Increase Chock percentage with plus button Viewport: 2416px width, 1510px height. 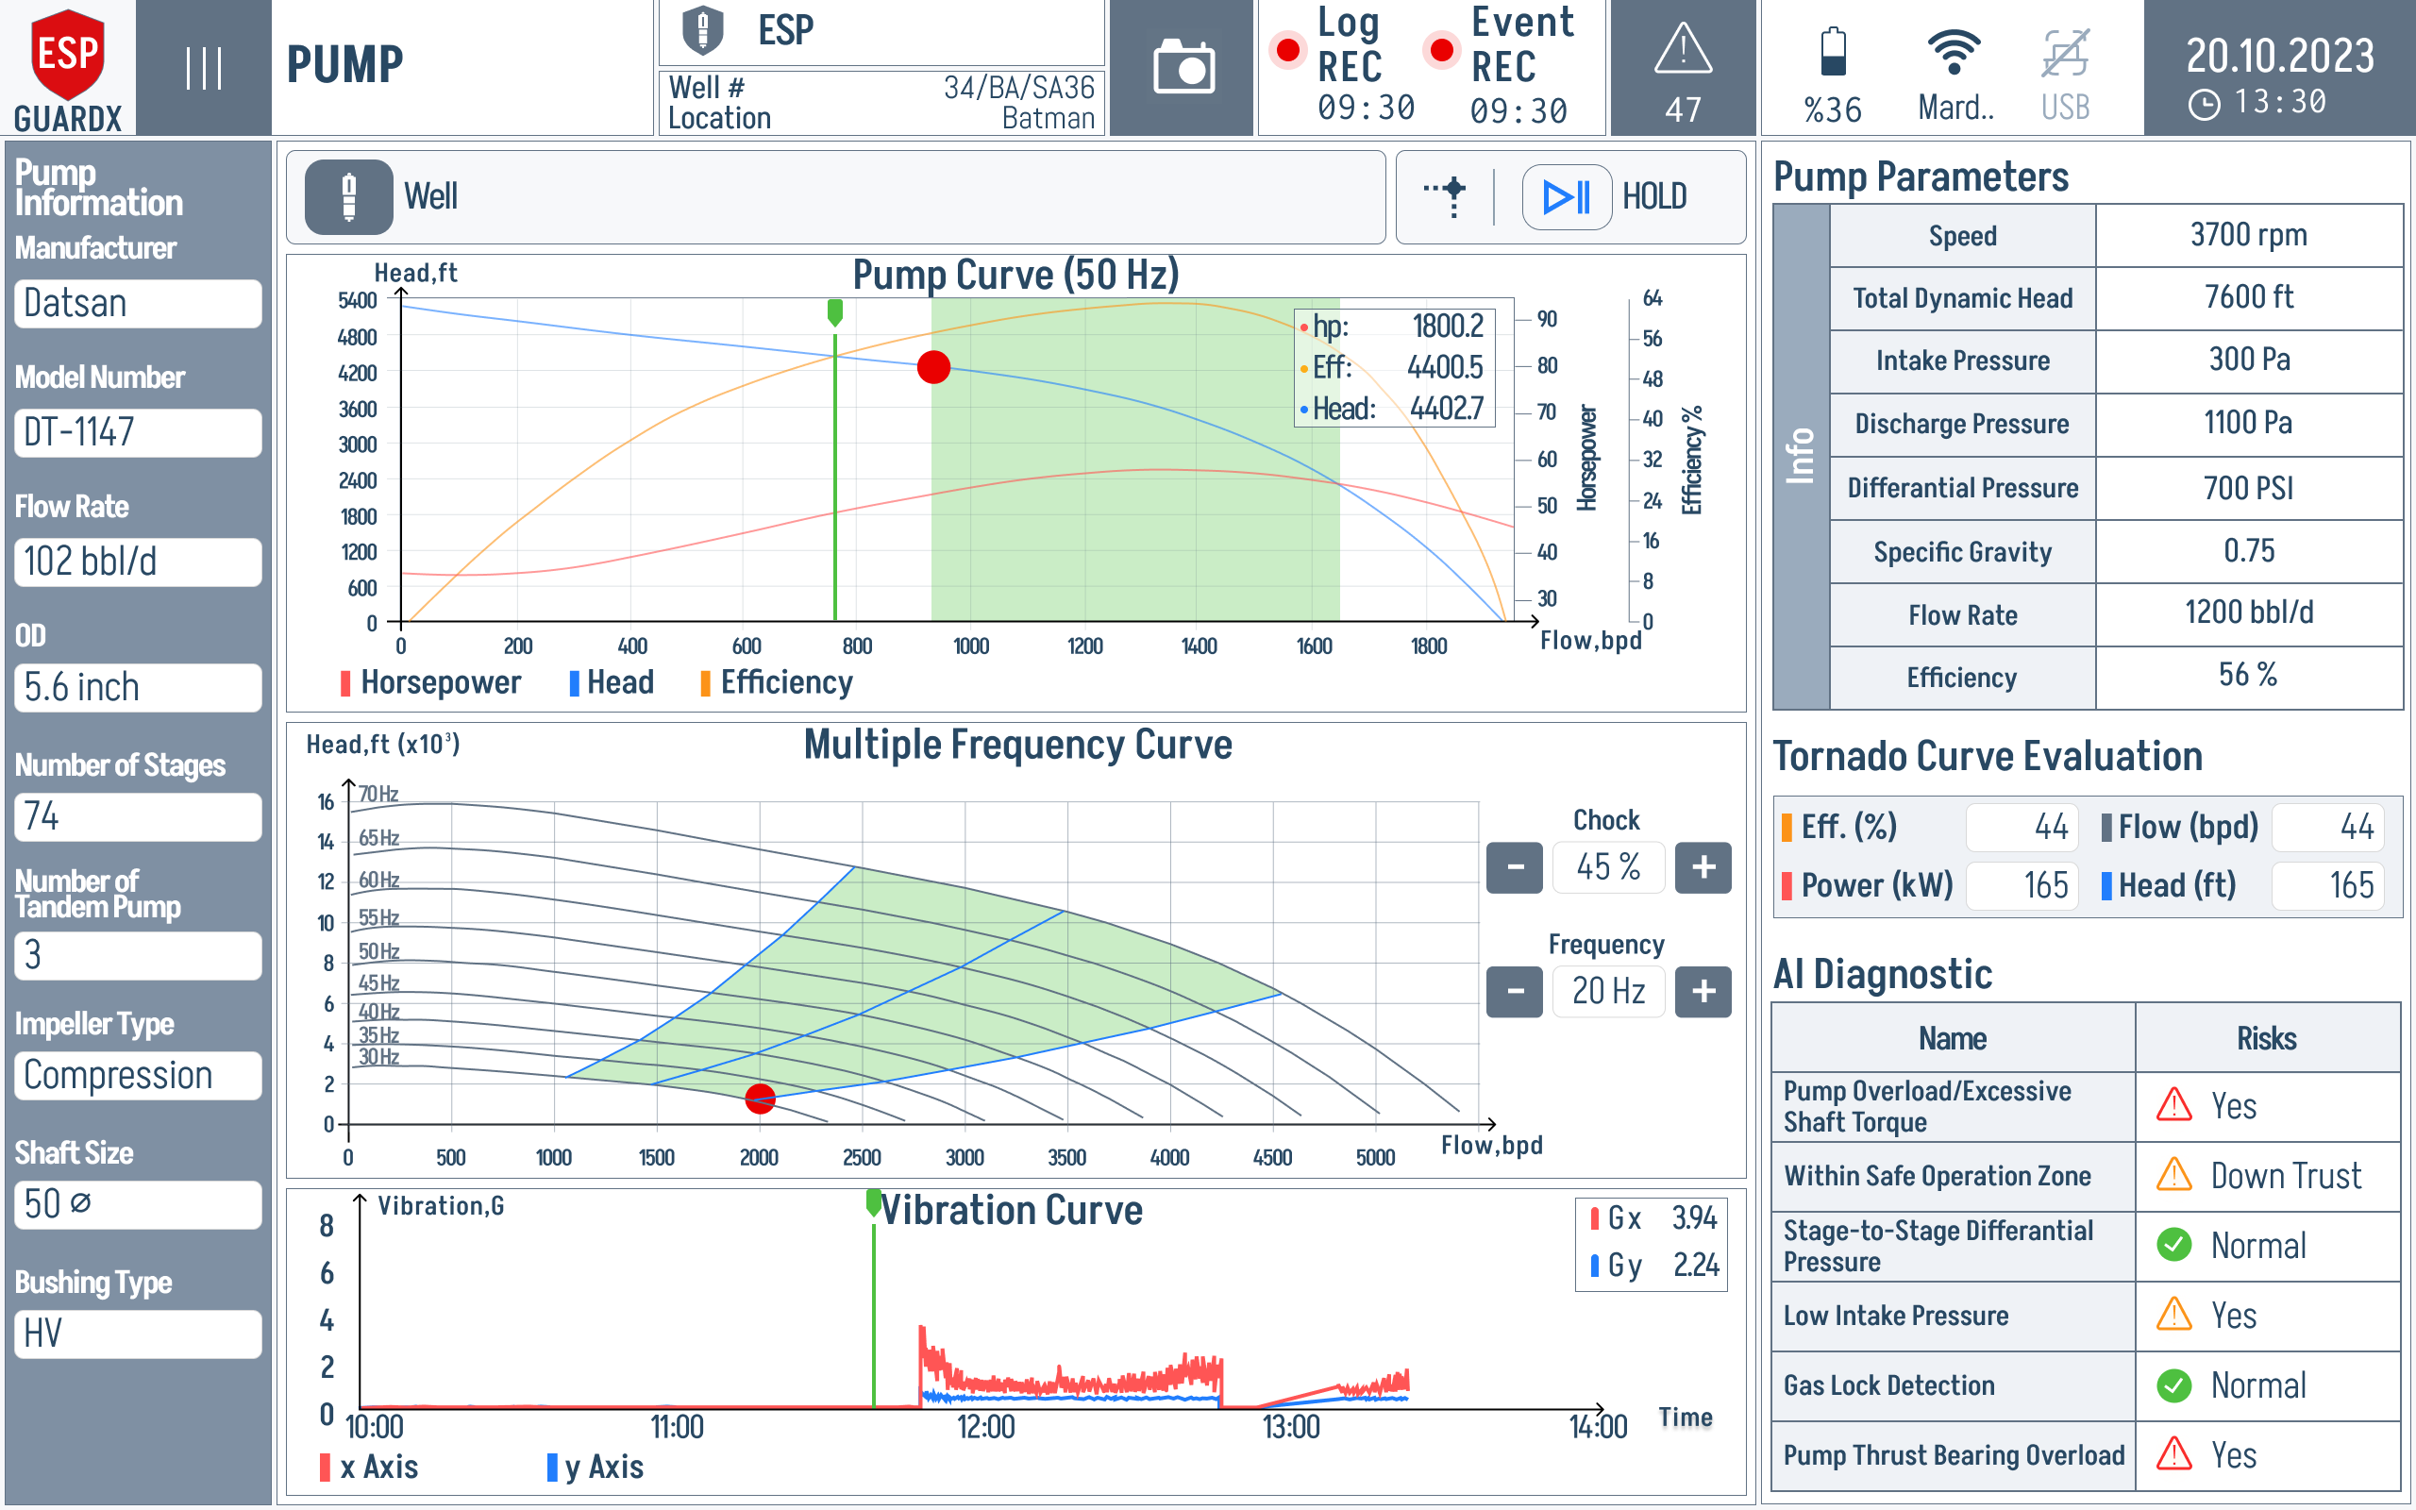1703,867
